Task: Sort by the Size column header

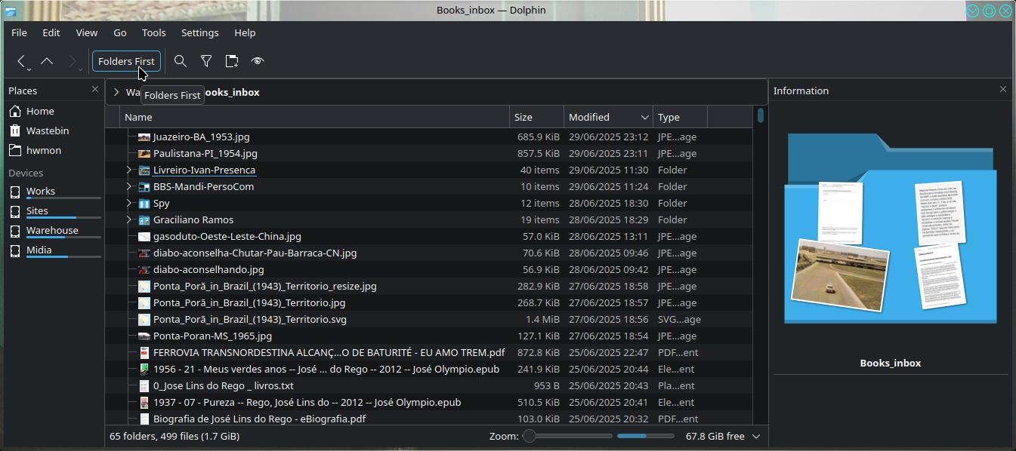Action: tap(537, 117)
